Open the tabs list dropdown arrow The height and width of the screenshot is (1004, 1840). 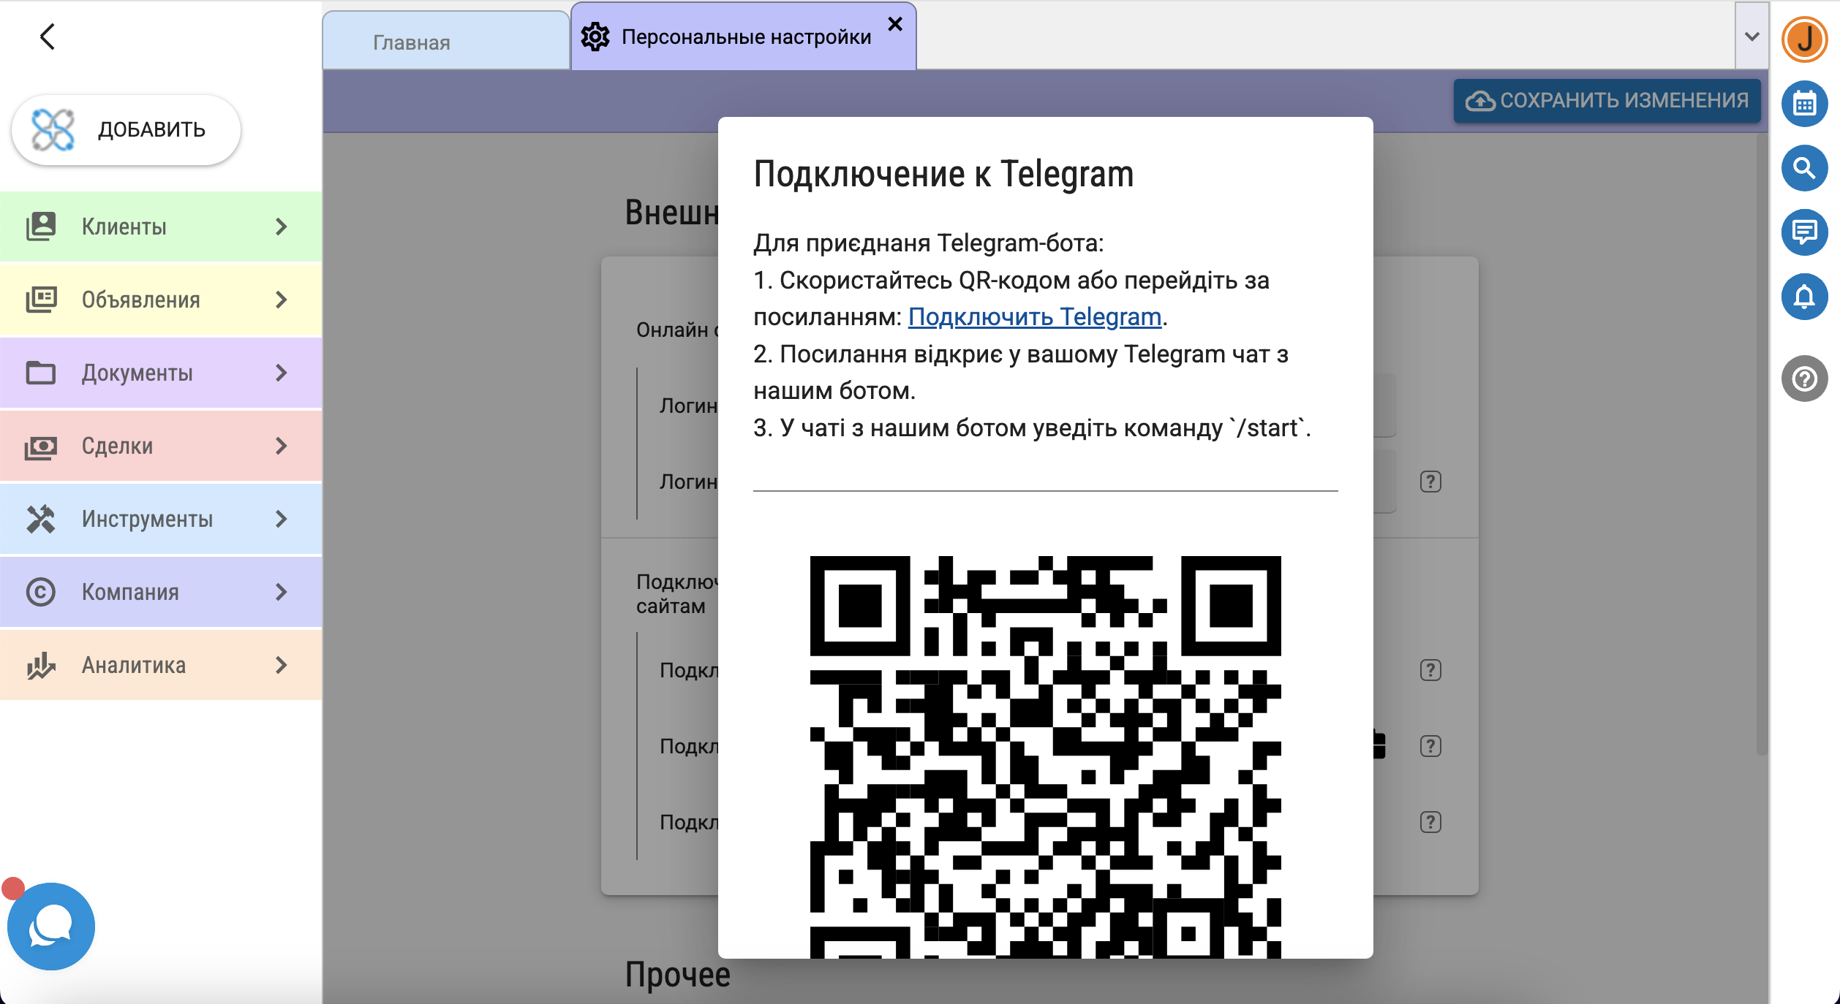[1752, 37]
